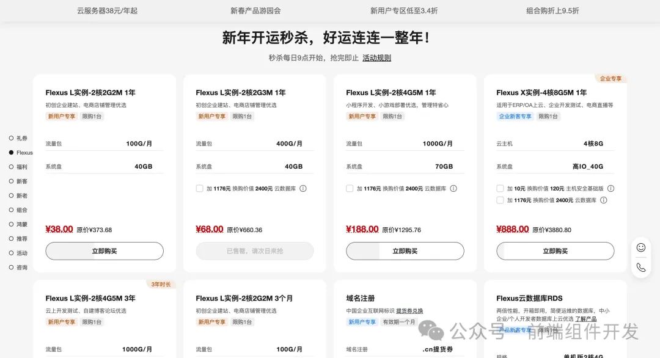This screenshot has width=660, height=358.
Task: Click the ¥68.00 price
Action: tap(210, 229)
